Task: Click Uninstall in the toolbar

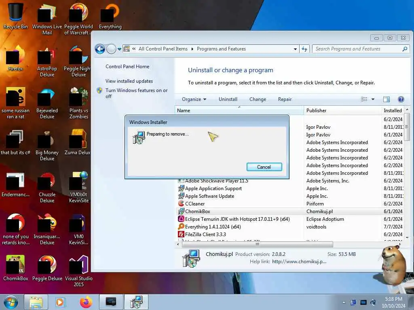Action: 228,99
